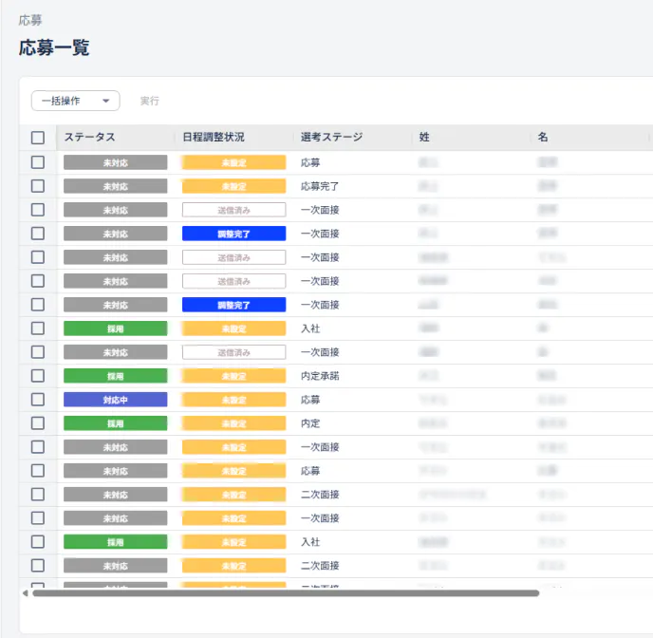Click the dropdown arrow beside 一括操作

[106, 101]
